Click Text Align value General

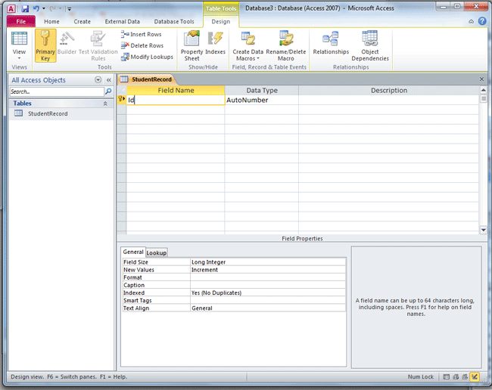tap(268, 308)
